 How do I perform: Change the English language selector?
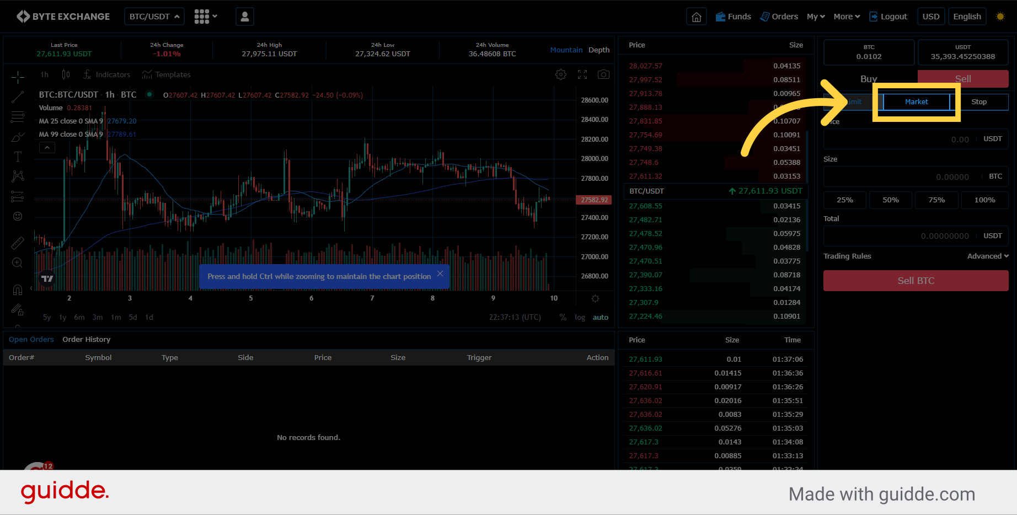coord(967,17)
